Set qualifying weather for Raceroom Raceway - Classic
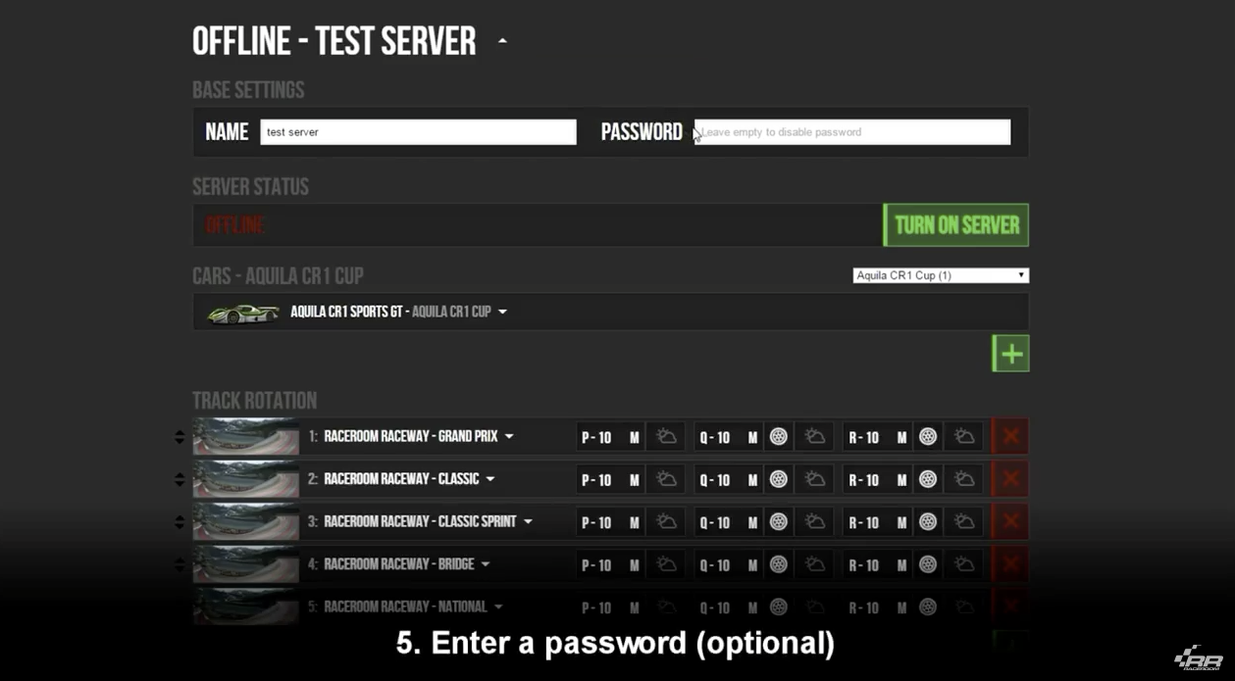 (x=814, y=479)
